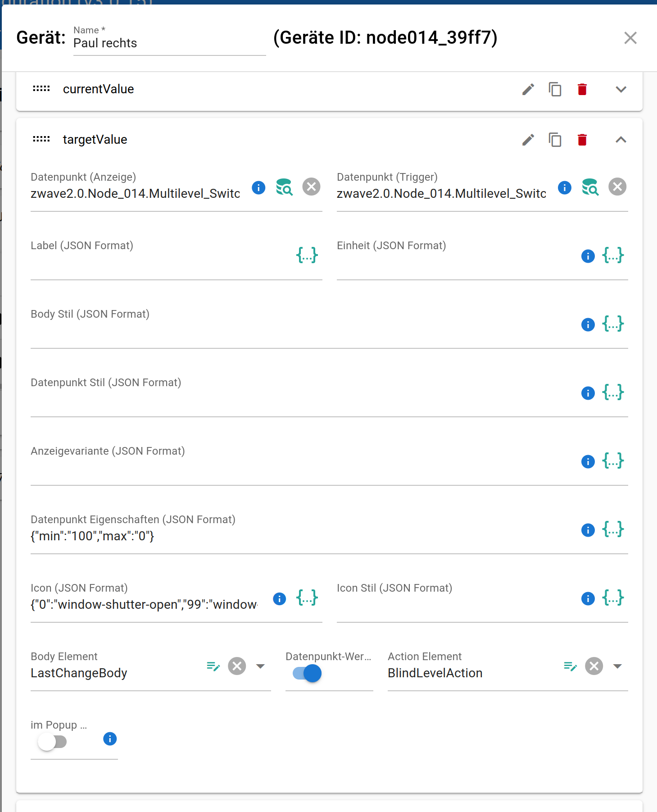The width and height of the screenshot is (657, 812).
Task: Edit the device Name field Paul rechts
Action: pos(169,43)
